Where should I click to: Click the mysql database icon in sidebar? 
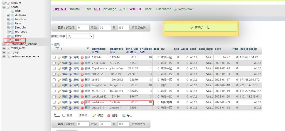tap(8, 52)
